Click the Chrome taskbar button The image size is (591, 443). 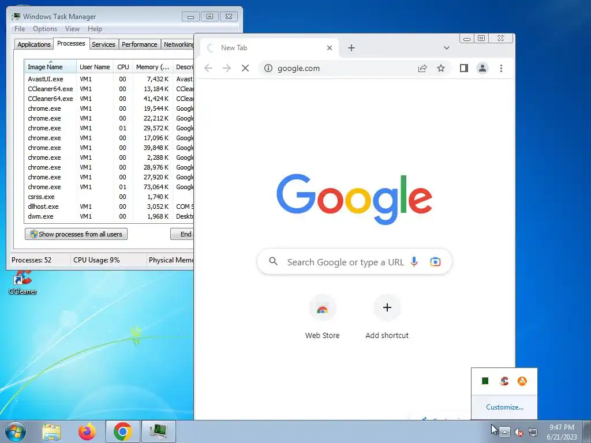(x=122, y=431)
